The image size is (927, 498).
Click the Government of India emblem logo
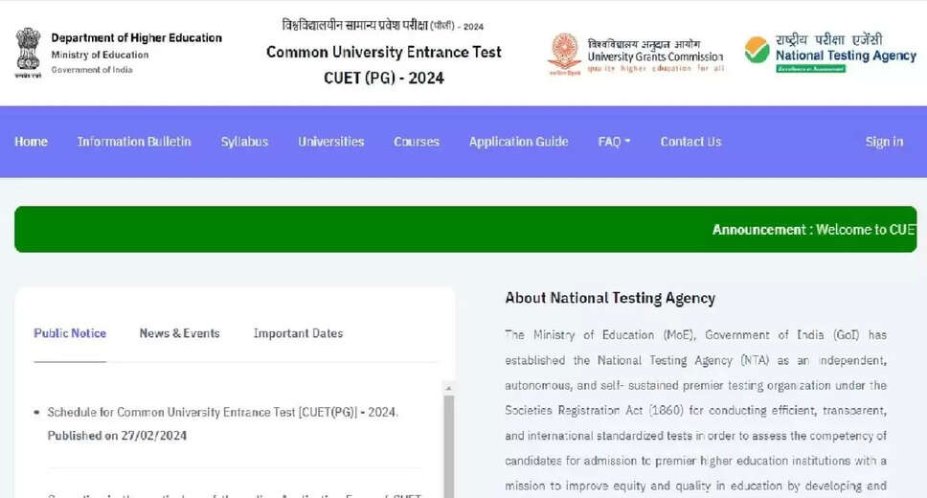pyautogui.click(x=28, y=53)
